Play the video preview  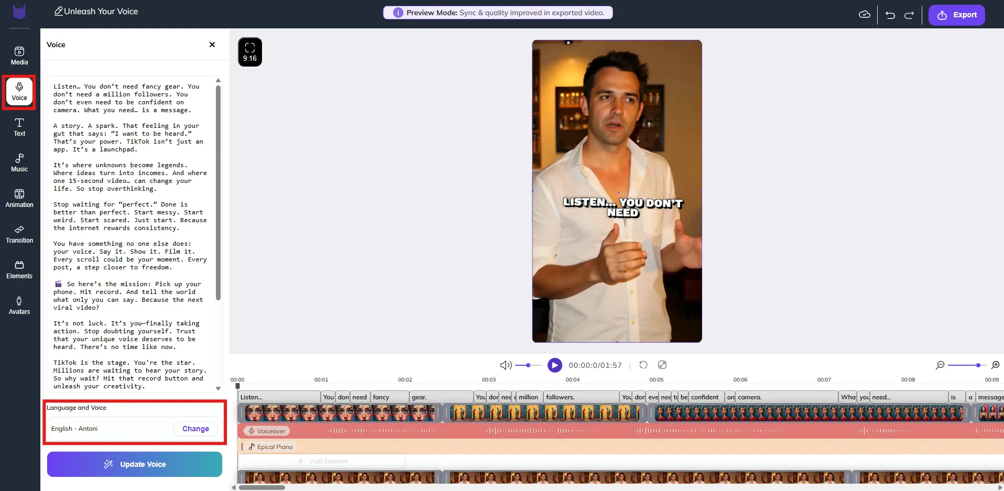(x=554, y=365)
